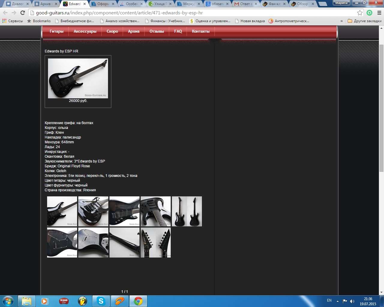
Task: Open the main Edwards guitar photo
Action: coord(78,78)
